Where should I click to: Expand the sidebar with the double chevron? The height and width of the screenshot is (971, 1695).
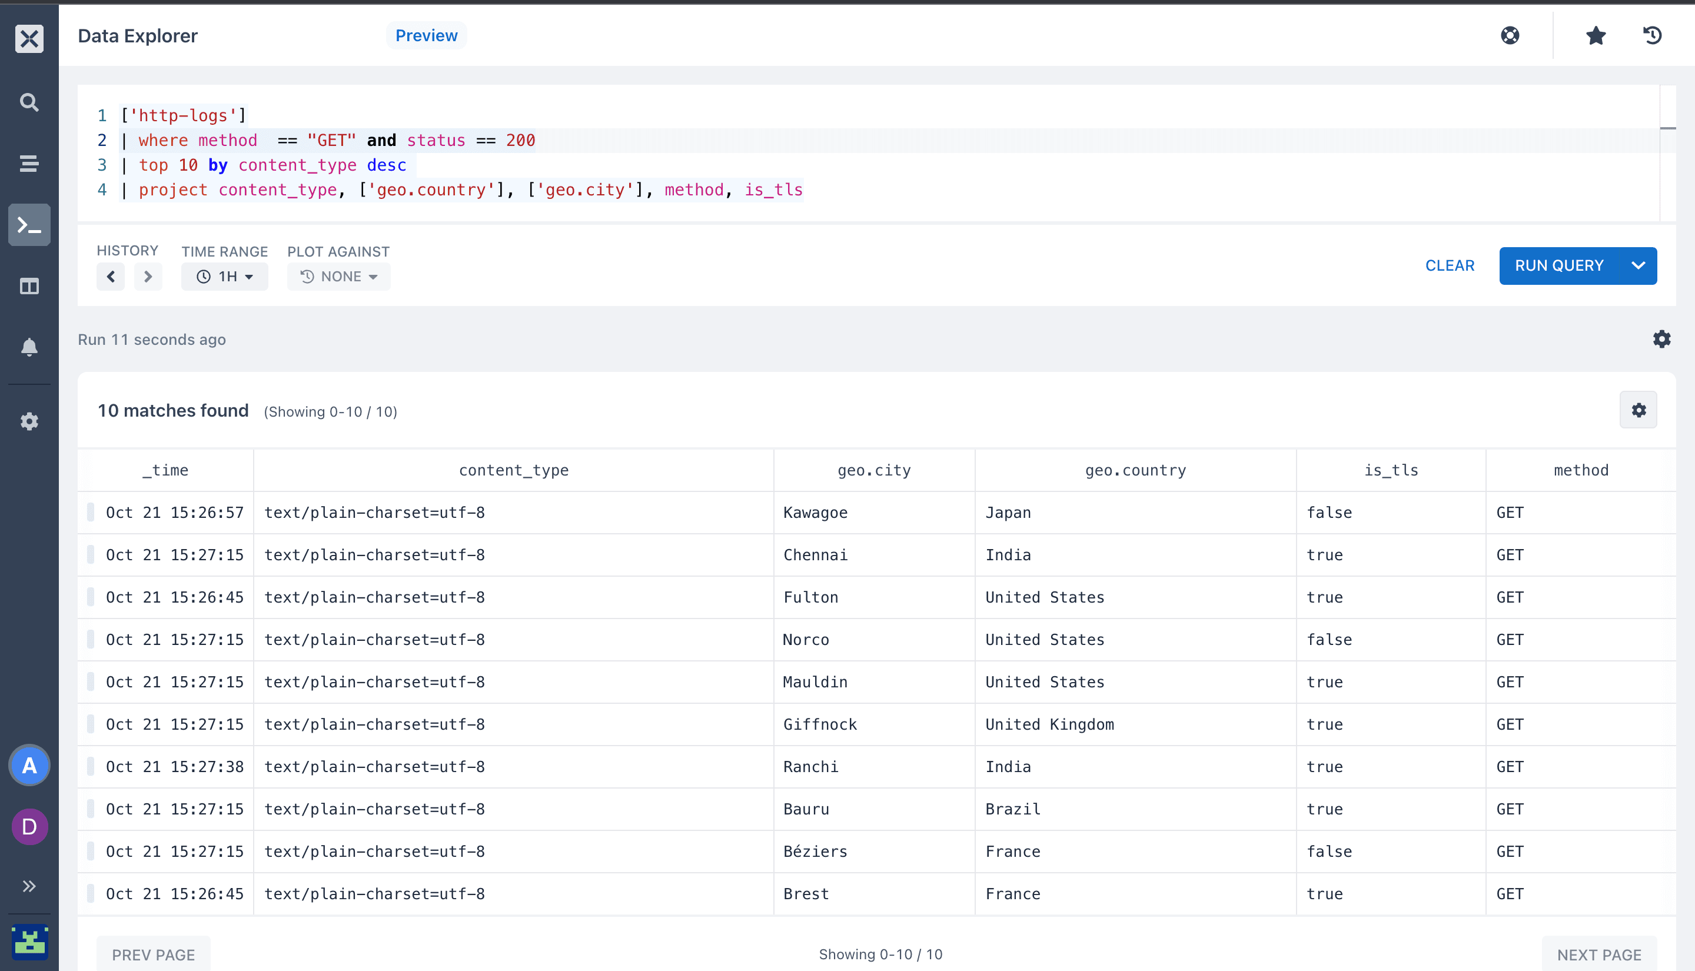pos(29,886)
